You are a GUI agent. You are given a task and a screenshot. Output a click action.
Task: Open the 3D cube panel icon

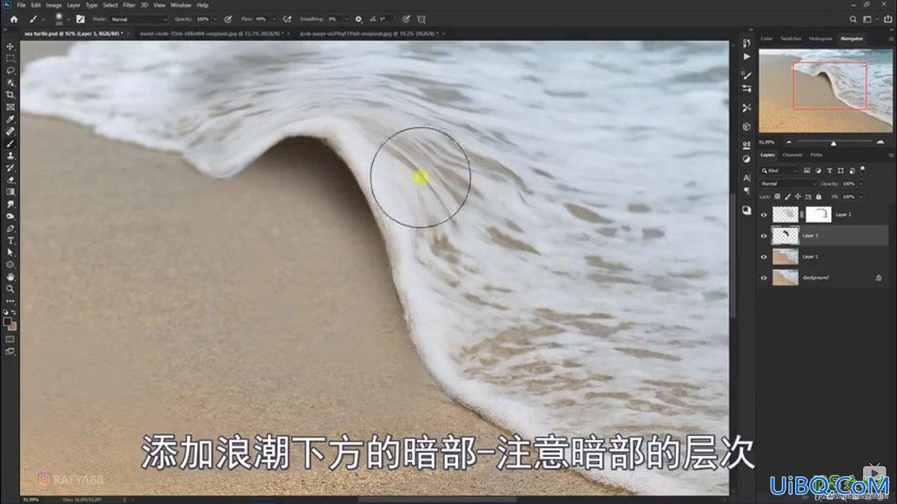point(746,126)
